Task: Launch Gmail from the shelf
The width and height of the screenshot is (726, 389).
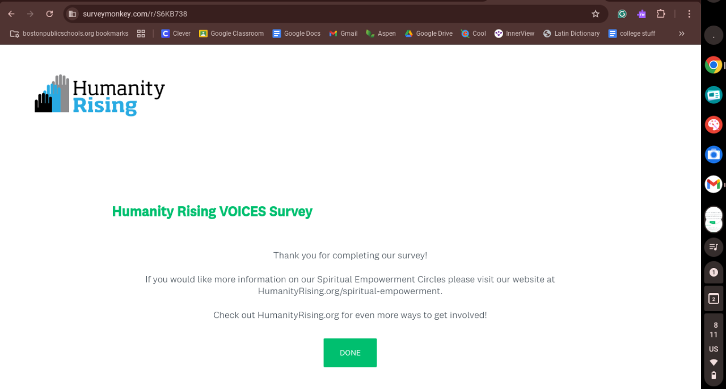Action: 714,184
